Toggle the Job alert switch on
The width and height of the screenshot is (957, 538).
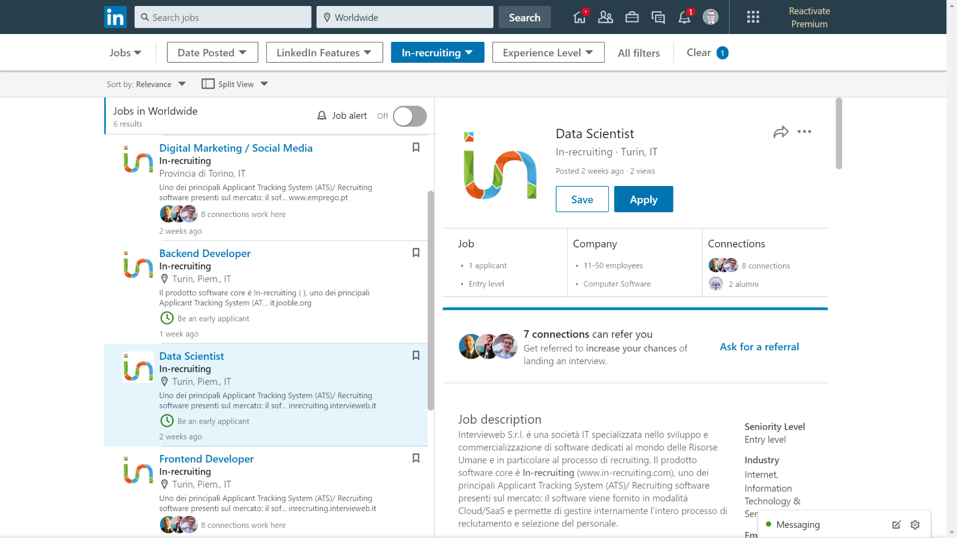coord(410,116)
